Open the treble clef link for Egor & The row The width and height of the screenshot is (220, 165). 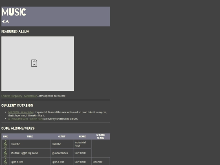pyautogui.click(x=5, y=161)
